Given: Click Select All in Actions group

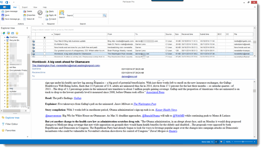Looking at the screenshot, I should coord(29,19).
